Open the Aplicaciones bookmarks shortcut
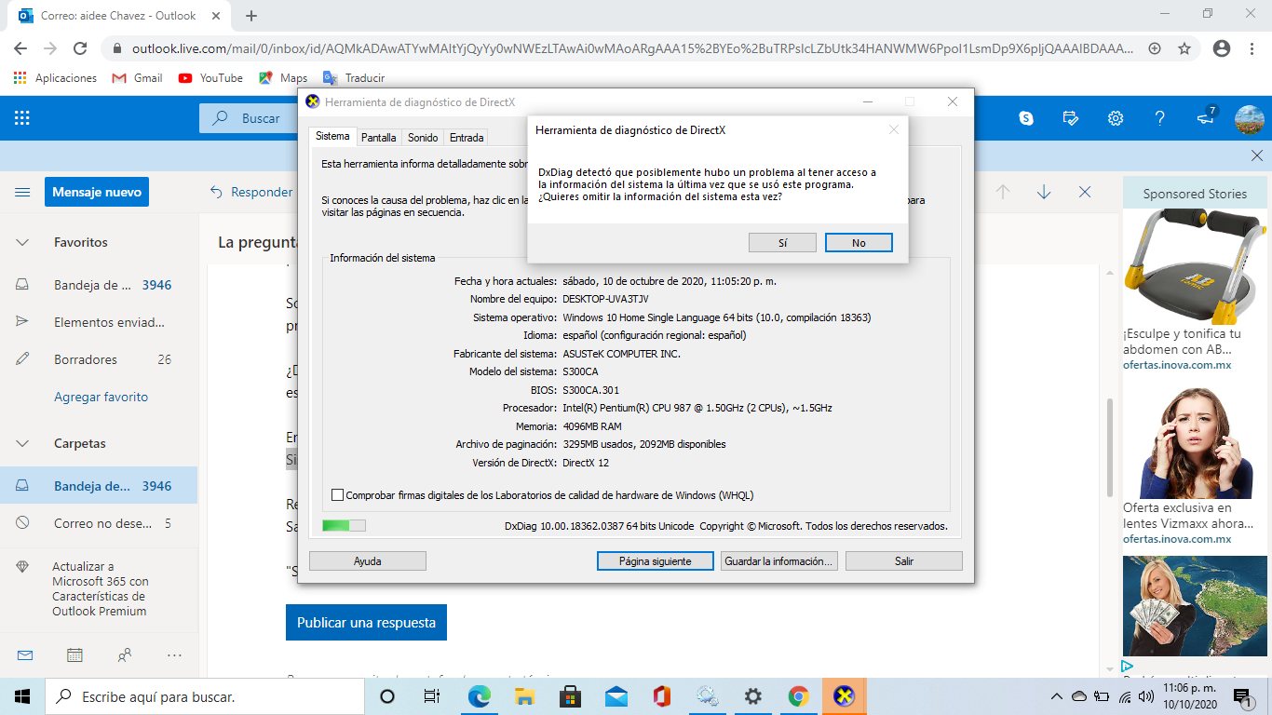Screen dimensions: 1272x715 click(x=55, y=78)
